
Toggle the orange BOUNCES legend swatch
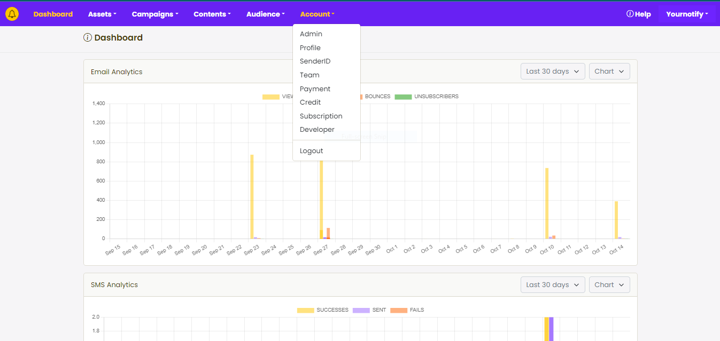[x=361, y=97]
